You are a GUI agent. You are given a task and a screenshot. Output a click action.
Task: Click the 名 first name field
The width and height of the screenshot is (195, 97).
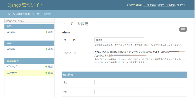[x=119, y=82]
